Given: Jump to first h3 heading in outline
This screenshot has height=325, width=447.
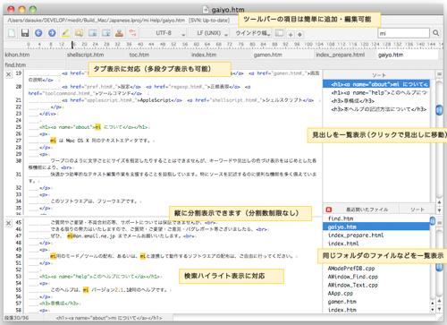Looking at the screenshot, I should click(x=376, y=101).
